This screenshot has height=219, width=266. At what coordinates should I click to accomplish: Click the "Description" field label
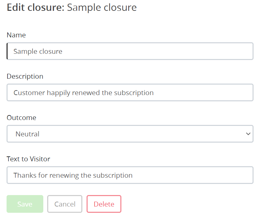25,76
